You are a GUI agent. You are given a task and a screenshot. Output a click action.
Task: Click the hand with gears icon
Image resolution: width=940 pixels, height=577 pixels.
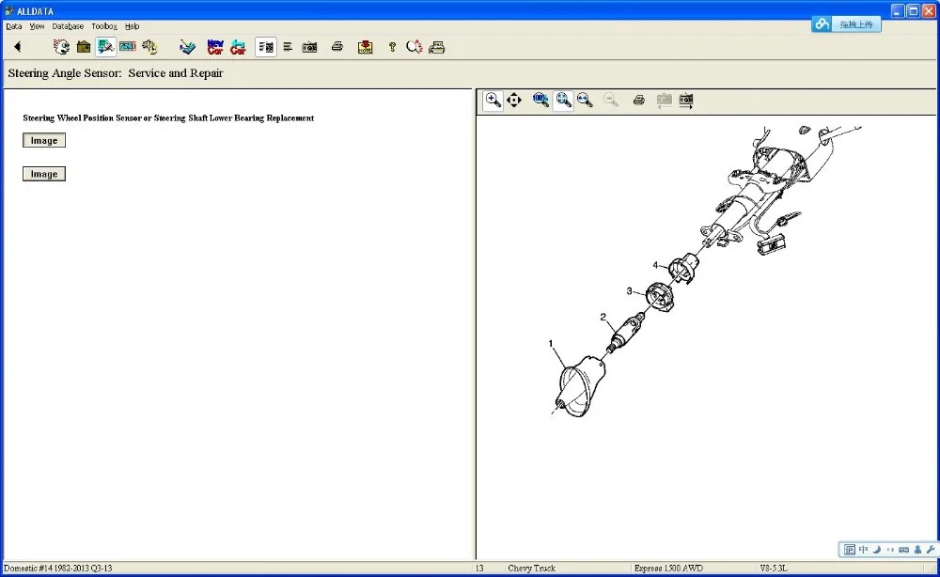(x=149, y=47)
